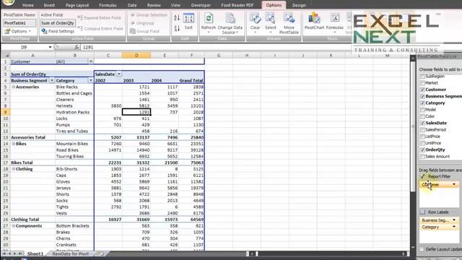Uncheck the OrderQty field
The height and width of the screenshot is (260, 462).
(422, 149)
